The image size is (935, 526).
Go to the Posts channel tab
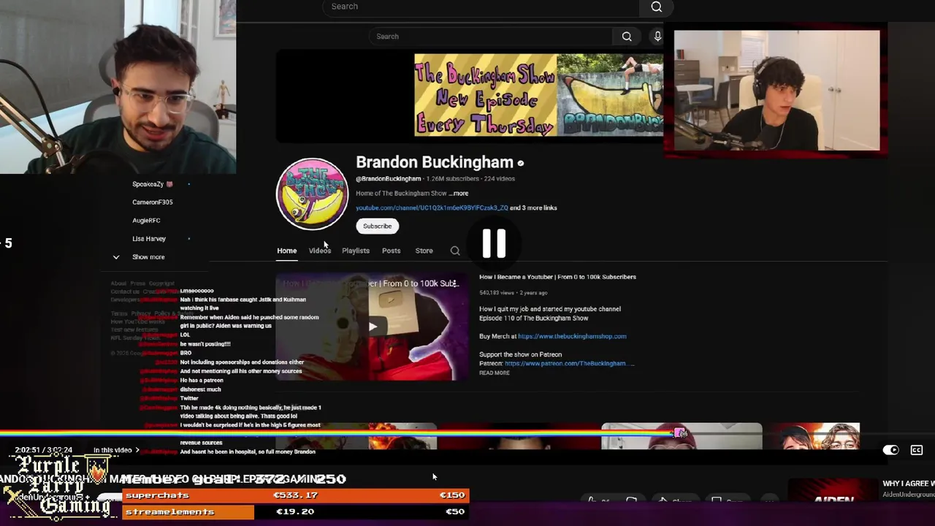pos(391,251)
